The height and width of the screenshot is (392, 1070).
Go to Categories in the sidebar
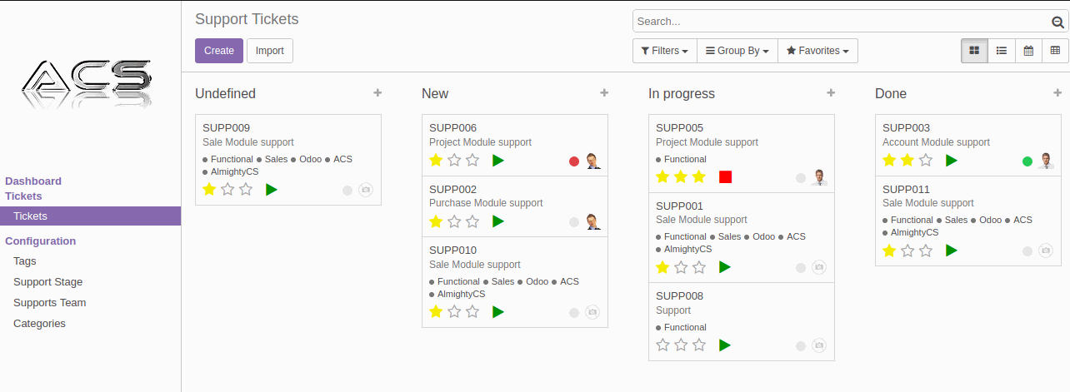click(x=39, y=324)
